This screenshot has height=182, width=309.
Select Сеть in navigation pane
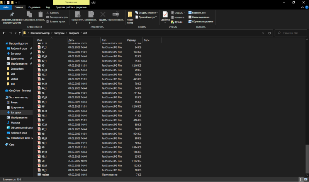pos(12,145)
